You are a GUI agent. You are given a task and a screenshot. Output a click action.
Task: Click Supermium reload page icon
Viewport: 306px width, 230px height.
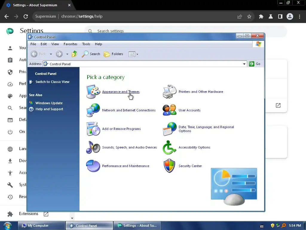pos(26,16)
